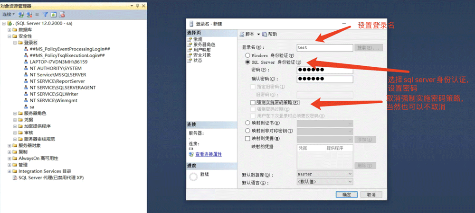475x213 pixels.
Task: Click into the 密码 password field
Action: (325, 70)
